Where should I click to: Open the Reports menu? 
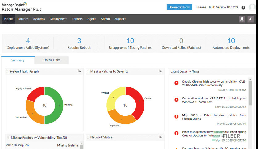coord(77,19)
